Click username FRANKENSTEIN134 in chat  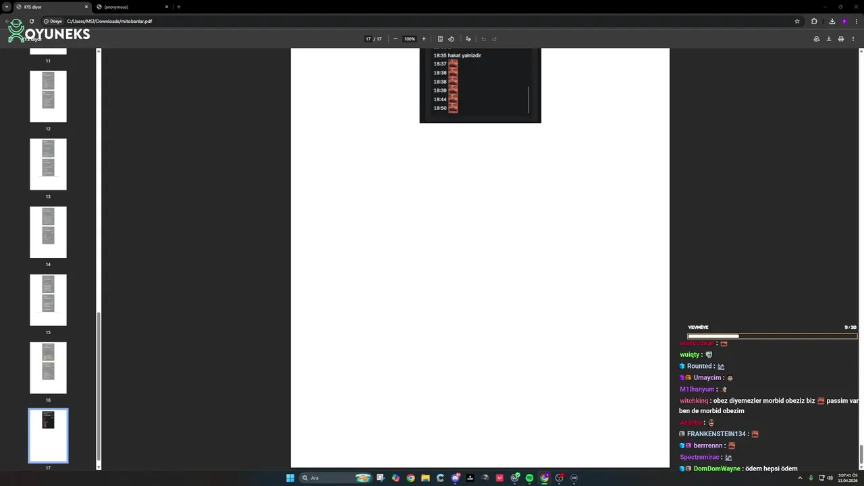(716, 434)
